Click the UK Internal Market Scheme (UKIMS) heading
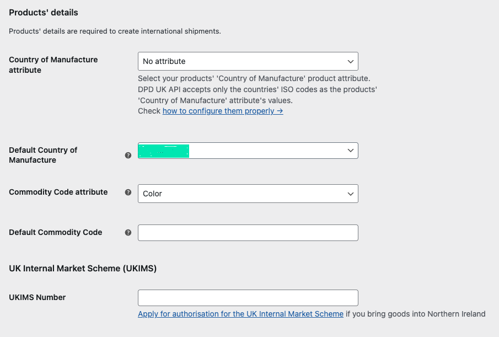Image resolution: width=499 pixels, height=337 pixels. [82, 268]
